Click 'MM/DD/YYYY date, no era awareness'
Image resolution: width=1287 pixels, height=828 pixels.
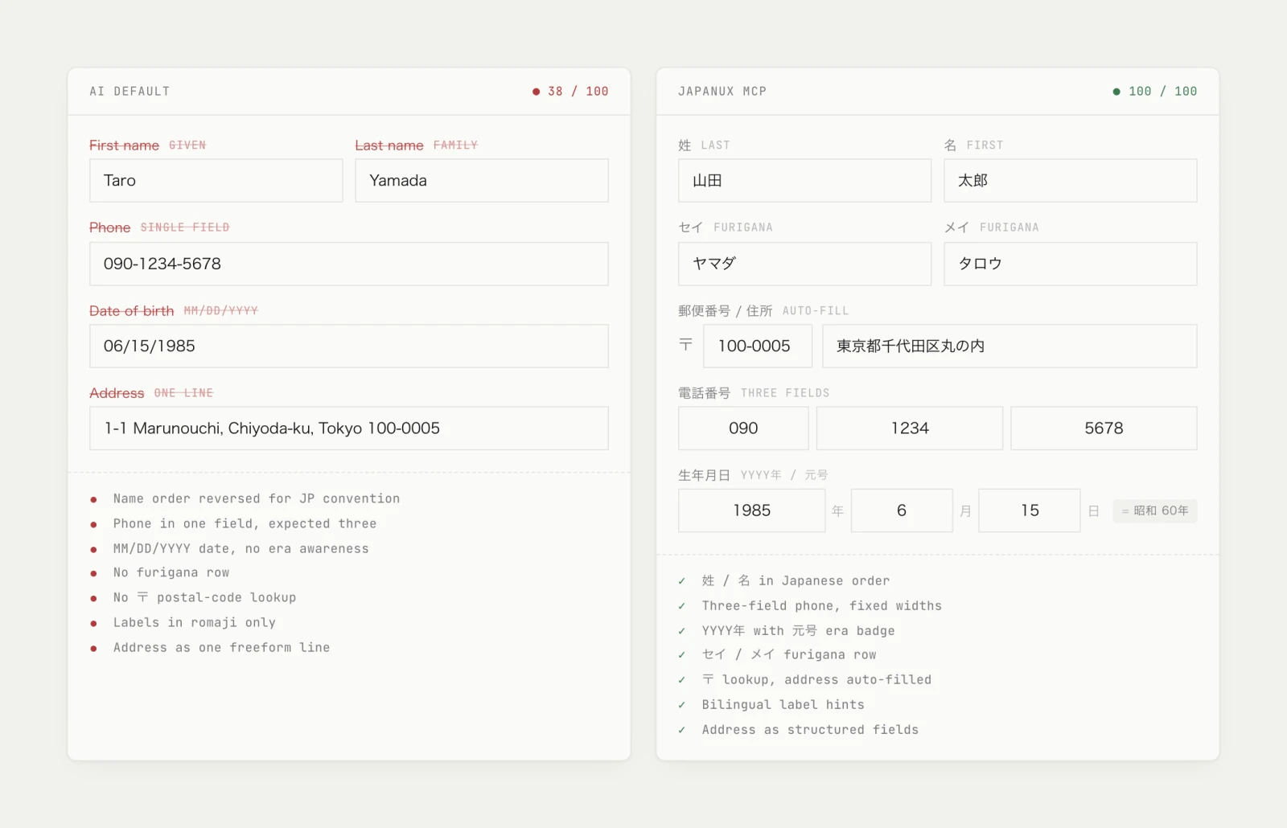tap(241, 548)
